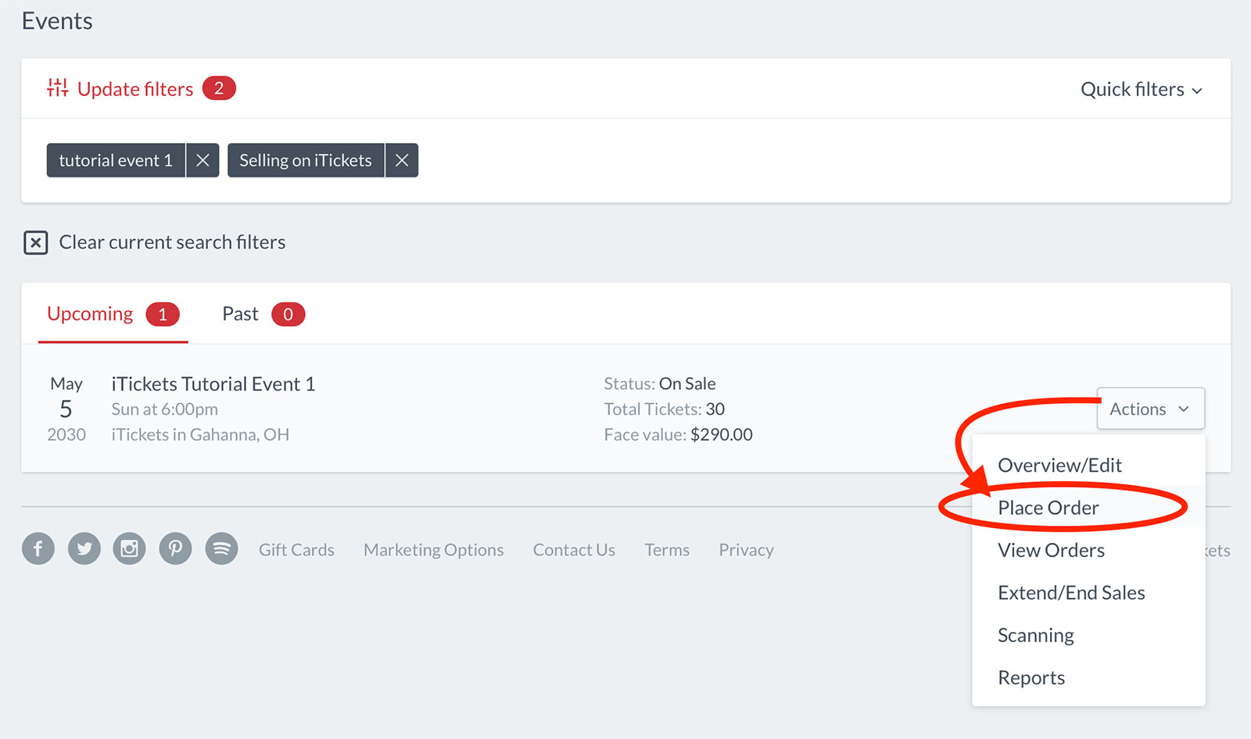Screen dimensions: 1251x739
Task: Open the Instagram footer icon
Action: (x=130, y=549)
